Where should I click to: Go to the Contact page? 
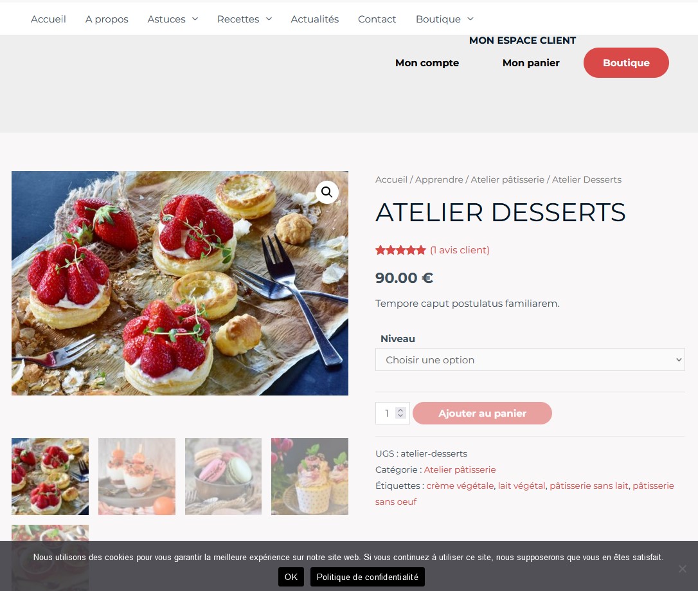point(377,19)
